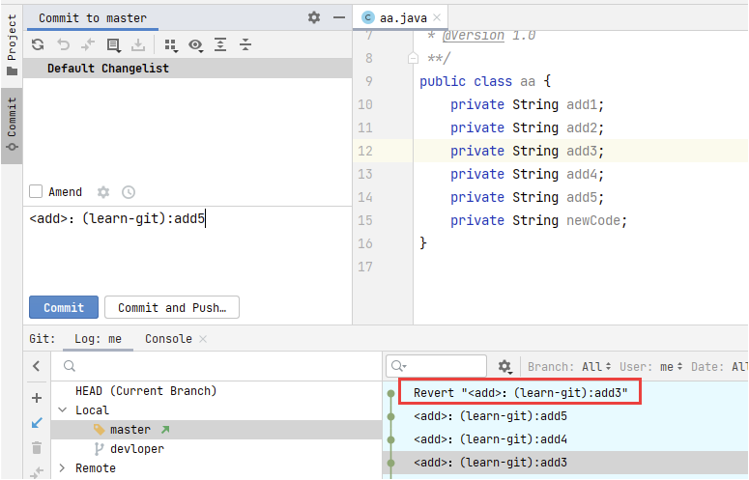This screenshot has height=480, width=749.
Task: Open Commit tool window settings gear
Action: [x=314, y=17]
